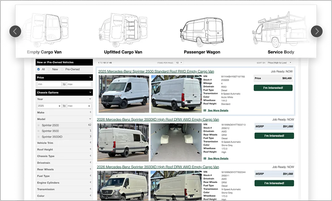The height and width of the screenshot is (201, 332).
Task: Select the Service Body truck illustration
Action: [x=281, y=29]
